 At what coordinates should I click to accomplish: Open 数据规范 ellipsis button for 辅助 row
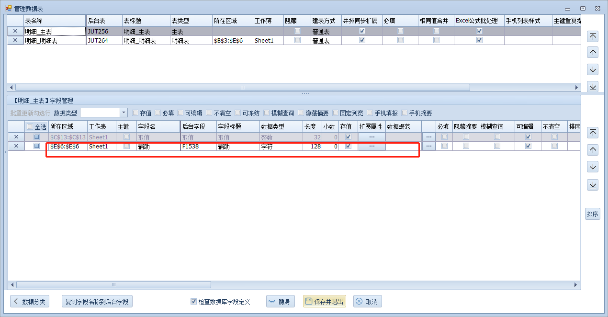(428, 146)
